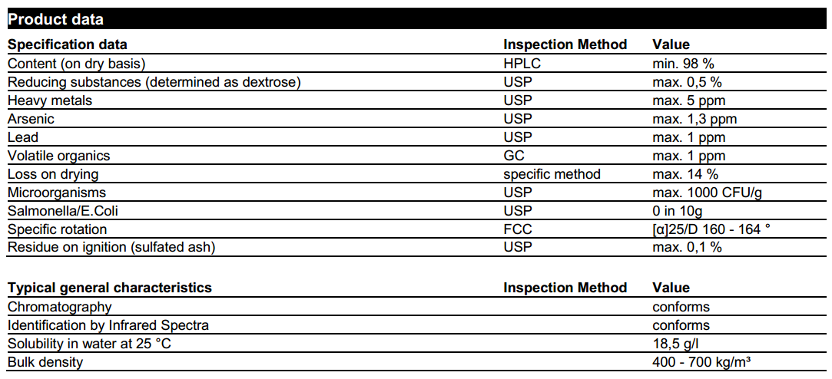Click the 'GC' inspection method cell
832x379 pixels.
click(513, 156)
